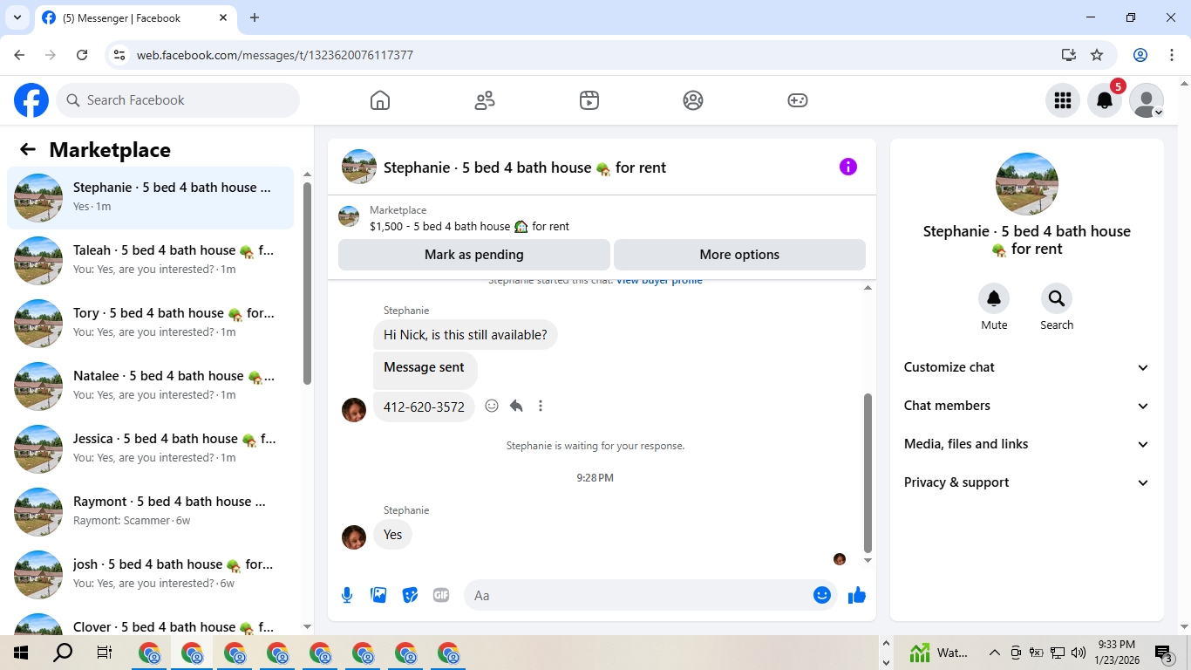This screenshot has height=670, width=1191.
Task: Click the Search Facebook field
Action: click(178, 100)
